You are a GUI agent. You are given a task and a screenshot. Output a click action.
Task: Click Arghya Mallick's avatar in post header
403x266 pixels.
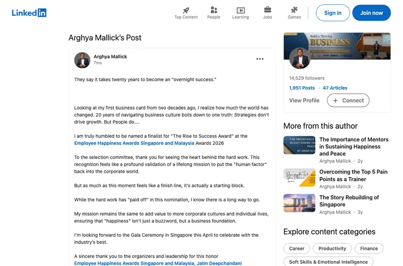[82, 60]
